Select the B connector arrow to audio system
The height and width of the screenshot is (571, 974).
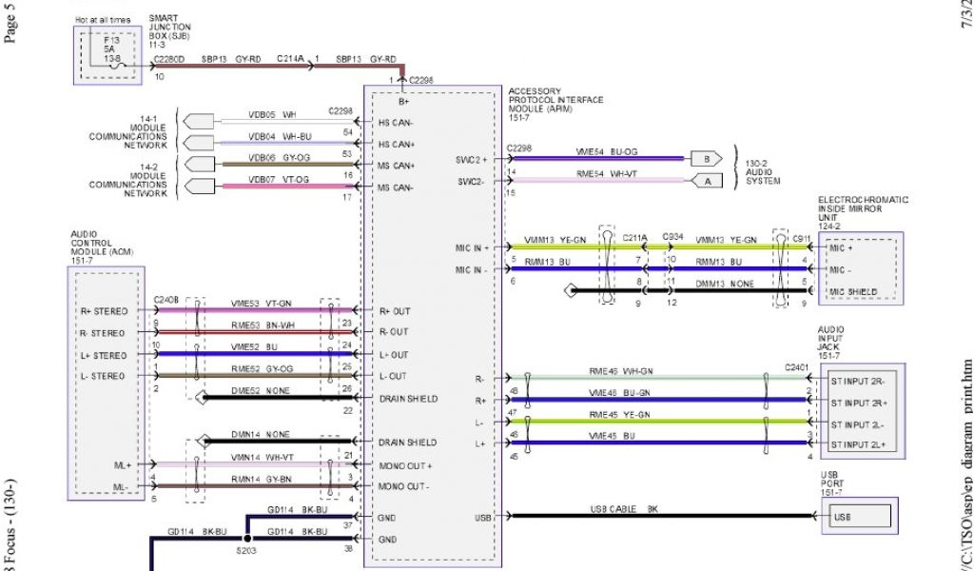pyautogui.click(x=706, y=159)
